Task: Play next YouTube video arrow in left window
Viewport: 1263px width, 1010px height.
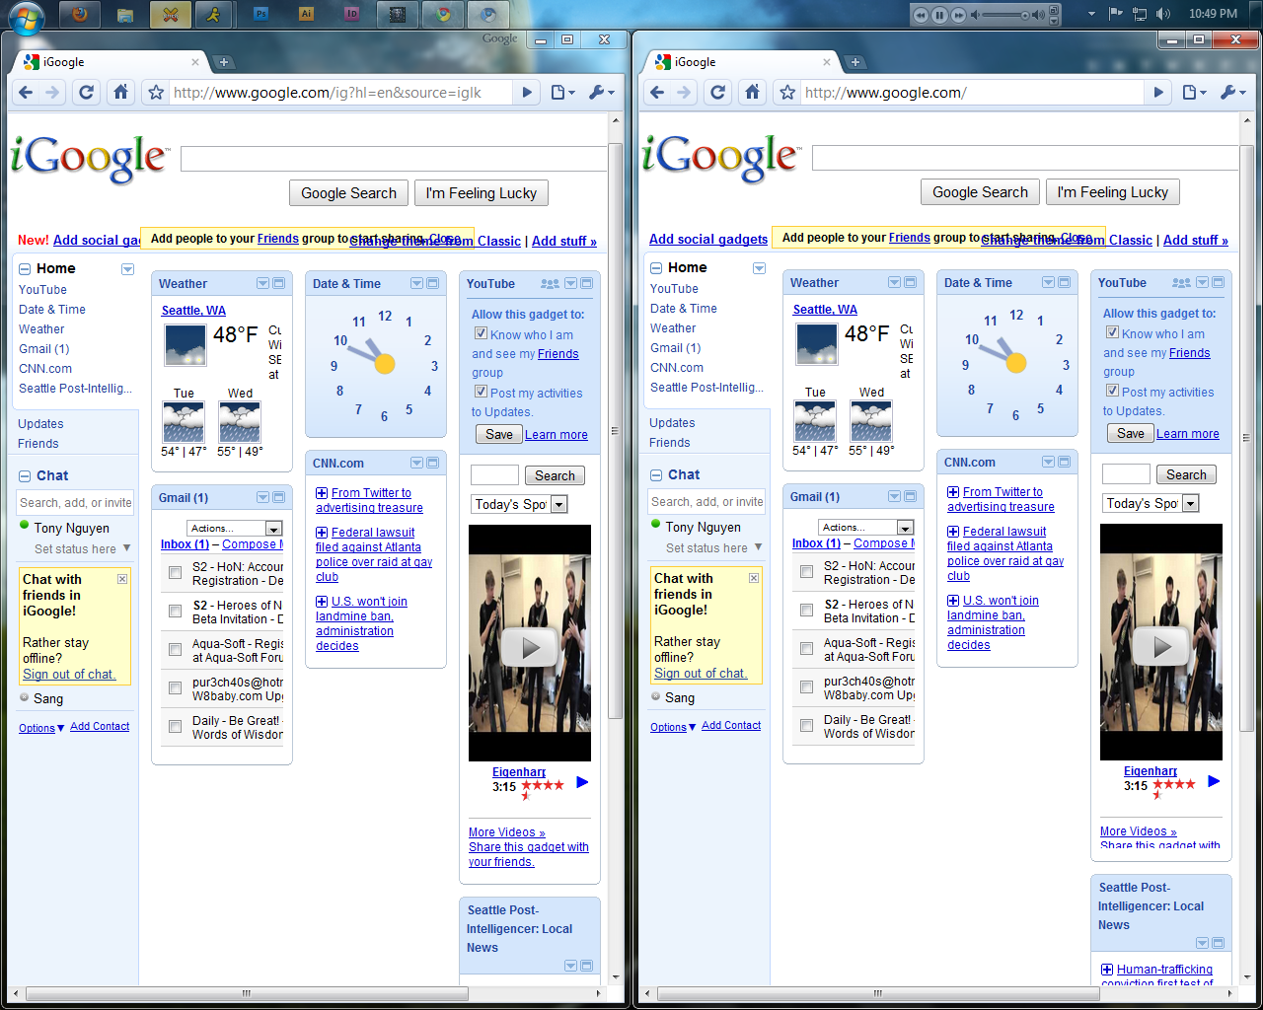Action: (582, 782)
